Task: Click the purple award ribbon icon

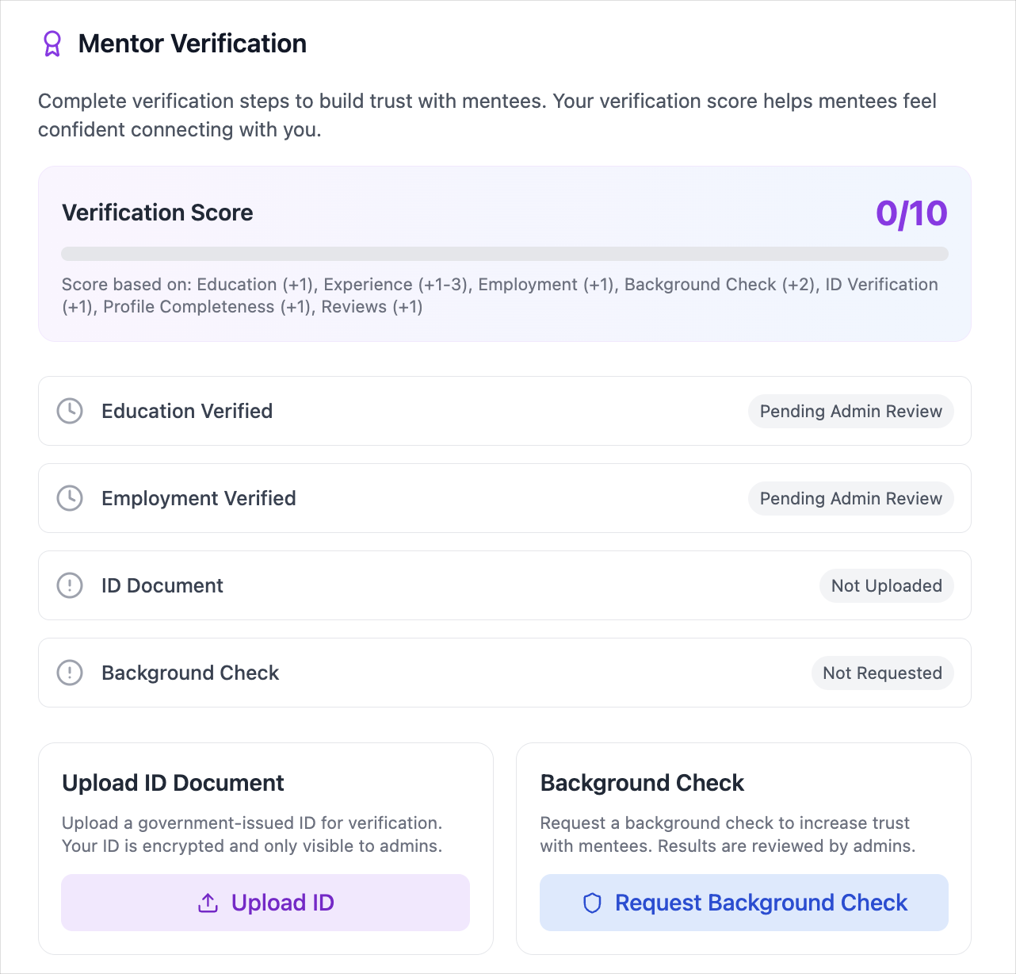Action: [x=52, y=44]
